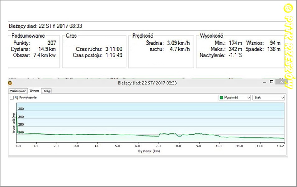Enable the Powiększenie zoom checkbox
Screen dimensions: 297x187
pyautogui.click(x=12, y=98)
